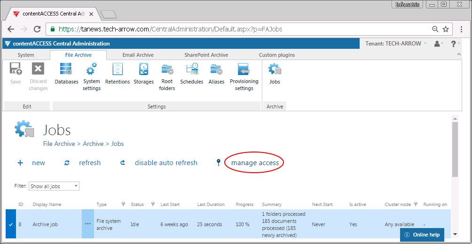Click the Retentions ribbon icon

[x=118, y=74]
